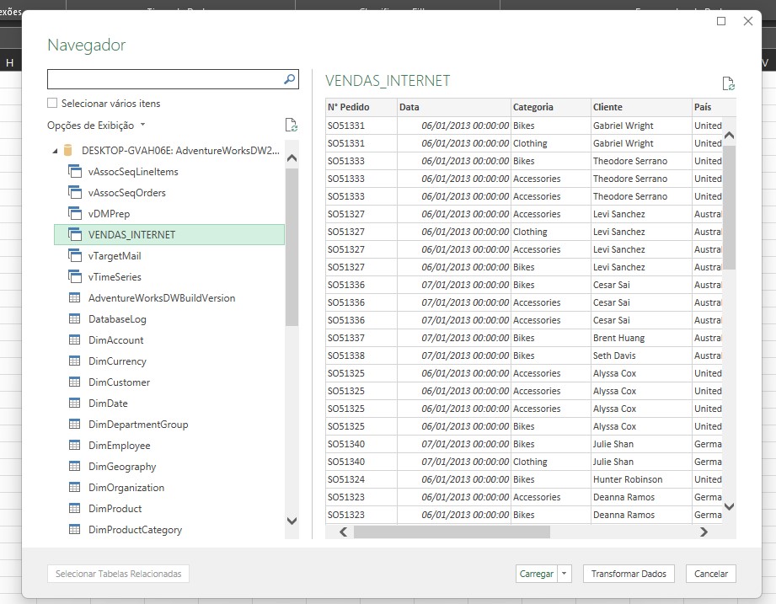The height and width of the screenshot is (604, 776).
Task: Click the refresh preview icon above VENDAS_INTERNET data
Action: pyautogui.click(x=727, y=83)
